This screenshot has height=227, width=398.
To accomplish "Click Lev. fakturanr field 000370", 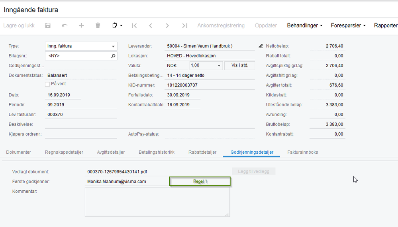I will (x=81, y=115).
